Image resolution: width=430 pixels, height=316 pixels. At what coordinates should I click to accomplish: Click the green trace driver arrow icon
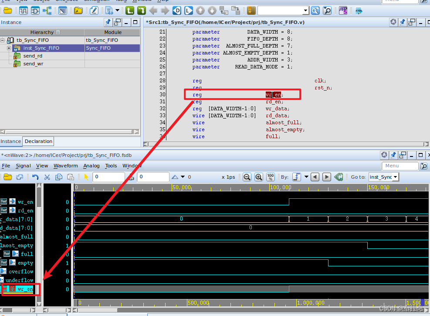coord(142,11)
